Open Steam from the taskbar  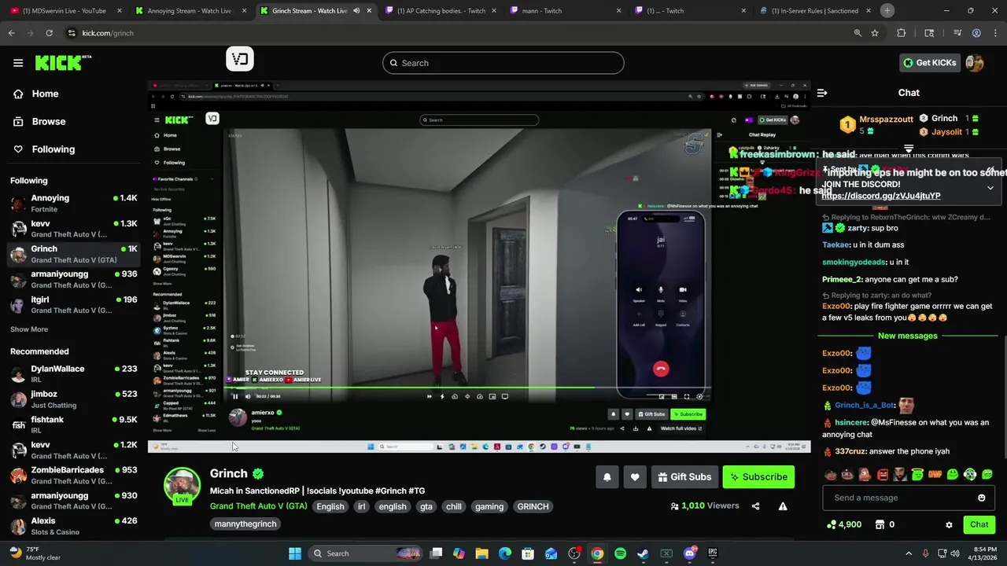[643, 553]
